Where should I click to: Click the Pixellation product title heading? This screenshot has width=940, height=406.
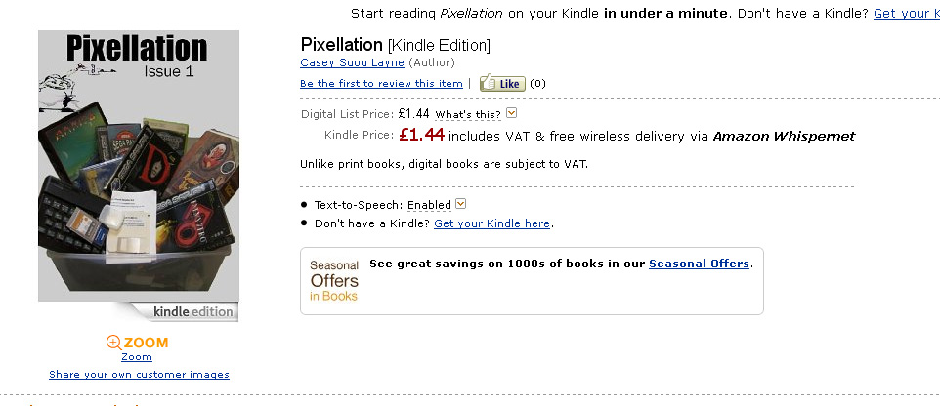coord(341,44)
